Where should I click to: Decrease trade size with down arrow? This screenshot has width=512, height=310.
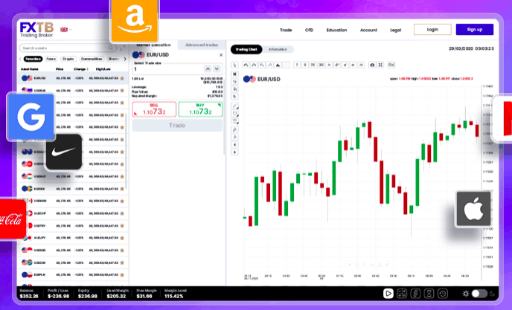pyautogui.click(x=217, y=69)
